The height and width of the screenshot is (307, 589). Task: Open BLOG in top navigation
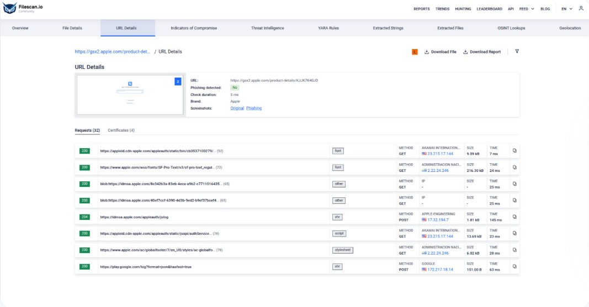click(x=545, y=9)
